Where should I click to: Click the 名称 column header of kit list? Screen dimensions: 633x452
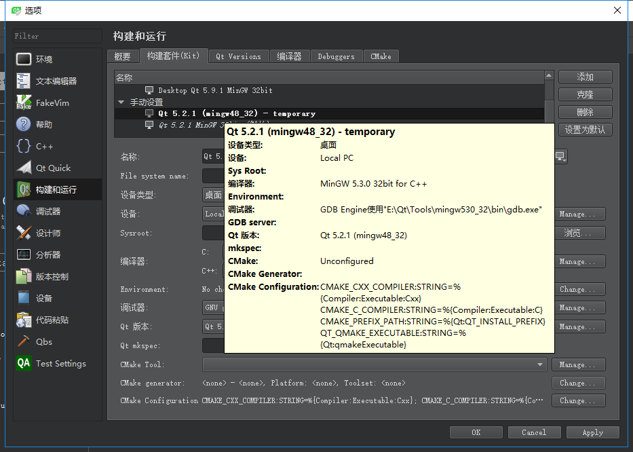[330, 77]
